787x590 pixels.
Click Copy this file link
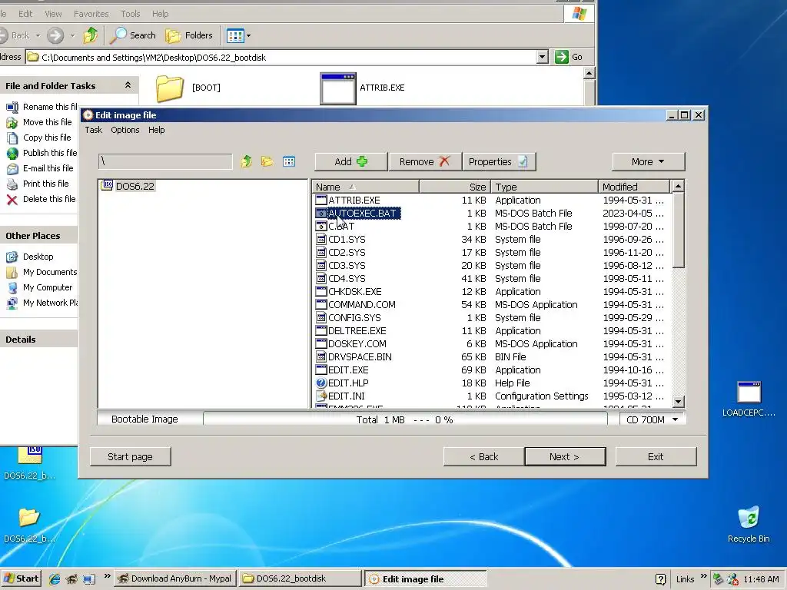tap(47, 138)
